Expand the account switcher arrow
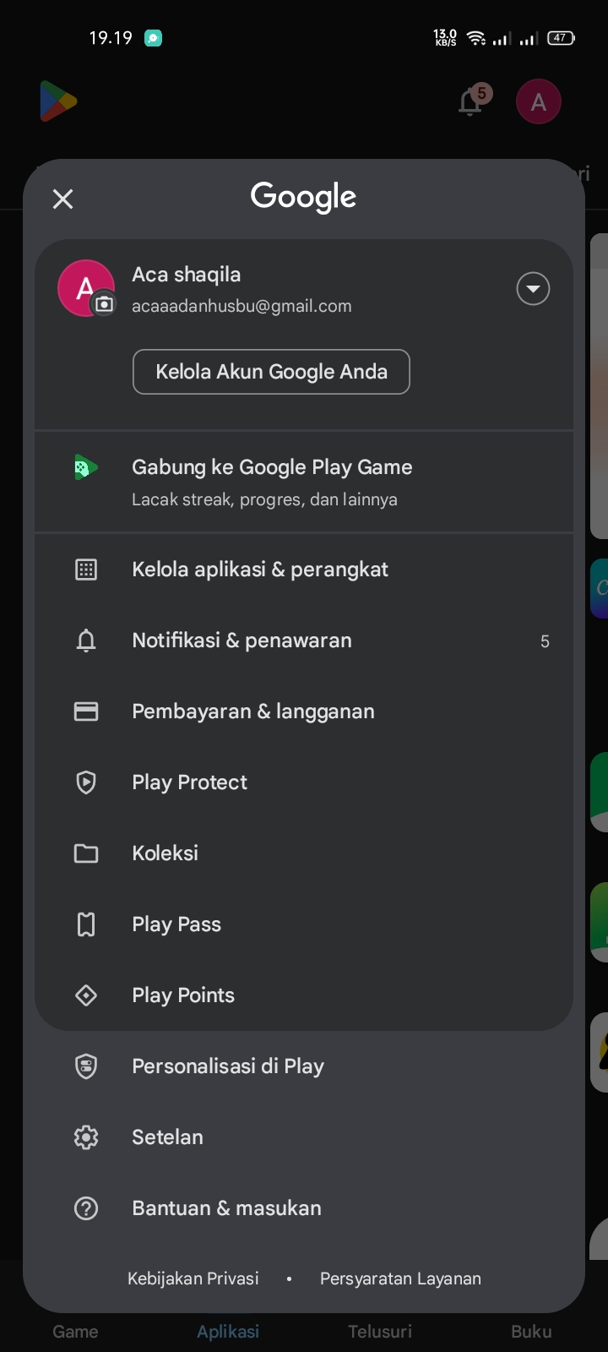Screen dimensions: 608x1352 (x=533, y=289)
